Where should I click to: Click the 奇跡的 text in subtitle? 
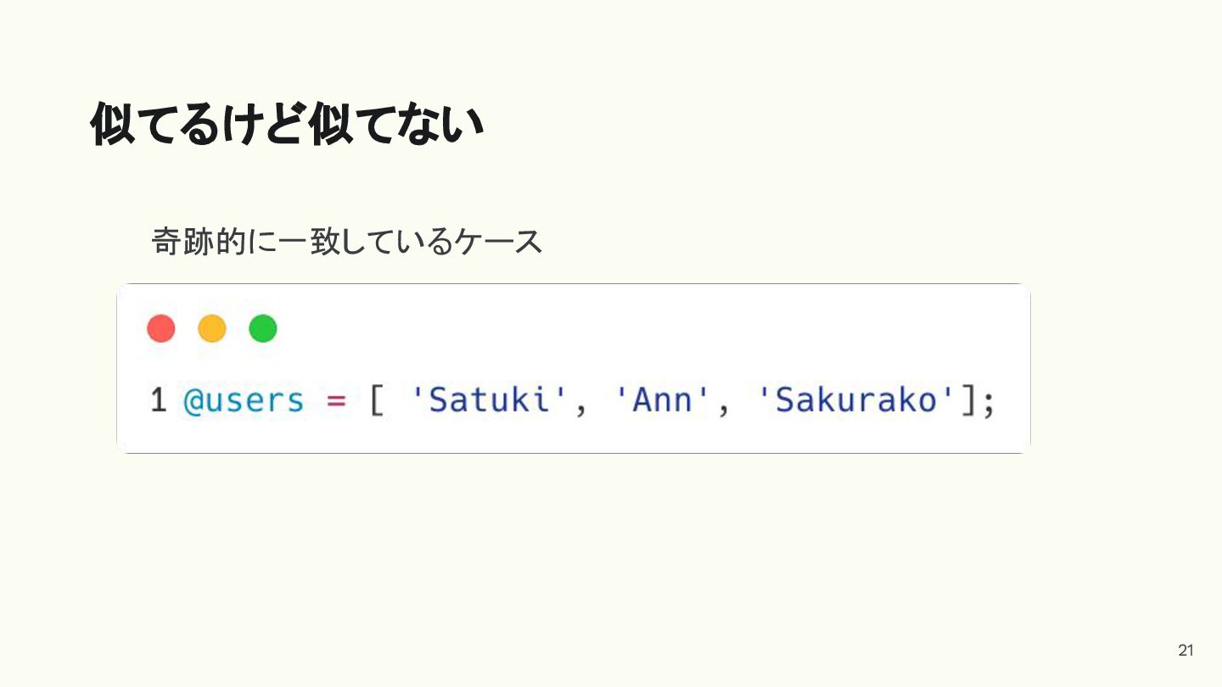pyautogui.click(x=199, y=242)
